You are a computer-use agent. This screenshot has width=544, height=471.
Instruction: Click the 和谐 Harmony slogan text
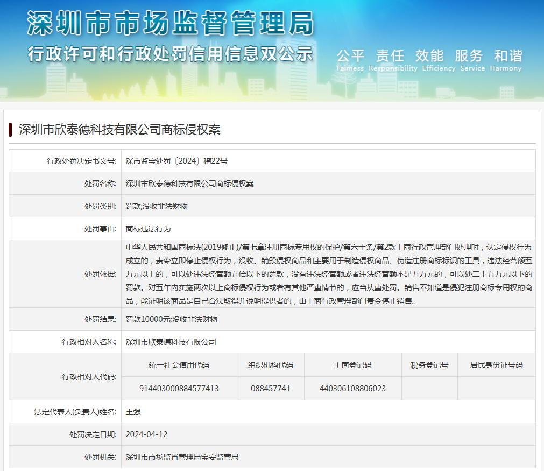[508, 56]
